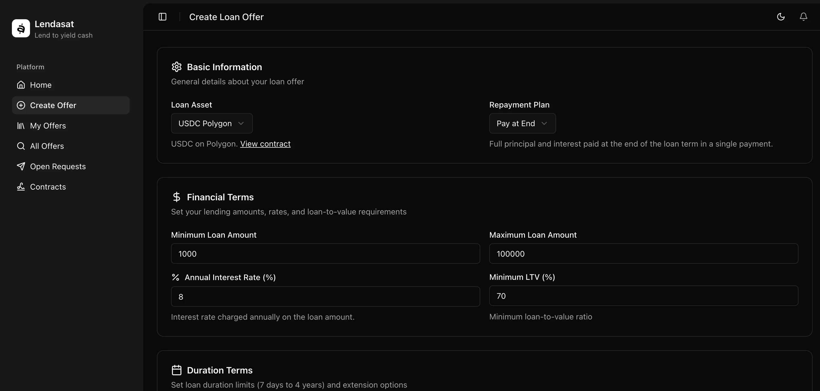Focus the Maximum Loan Amount input
Viewport: 820px width, 391px height.
[643, 253]
